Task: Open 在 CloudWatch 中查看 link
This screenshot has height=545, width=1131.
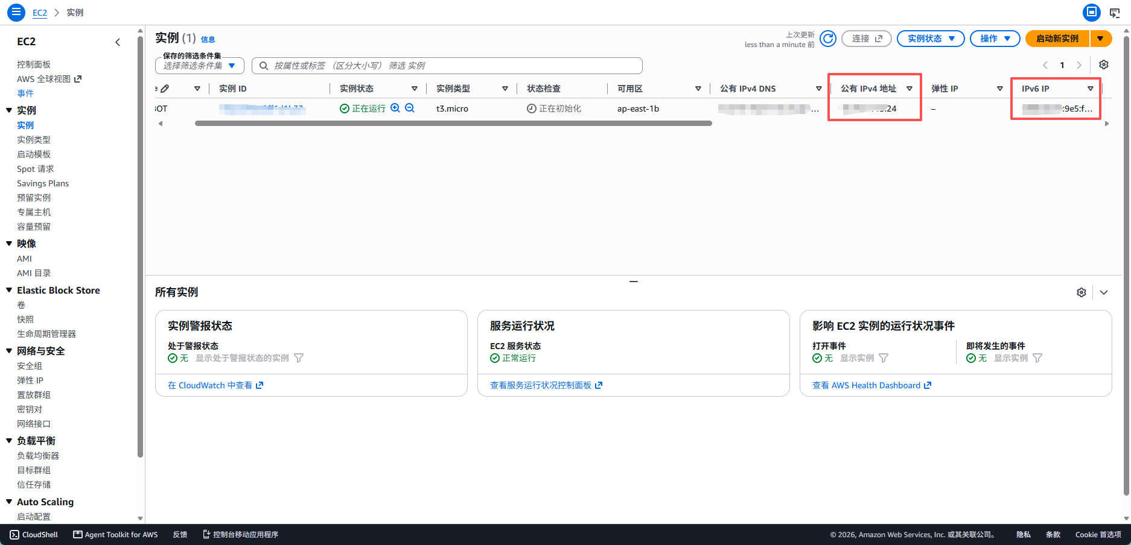Action: pyautogui.click(x=215, y=385)
